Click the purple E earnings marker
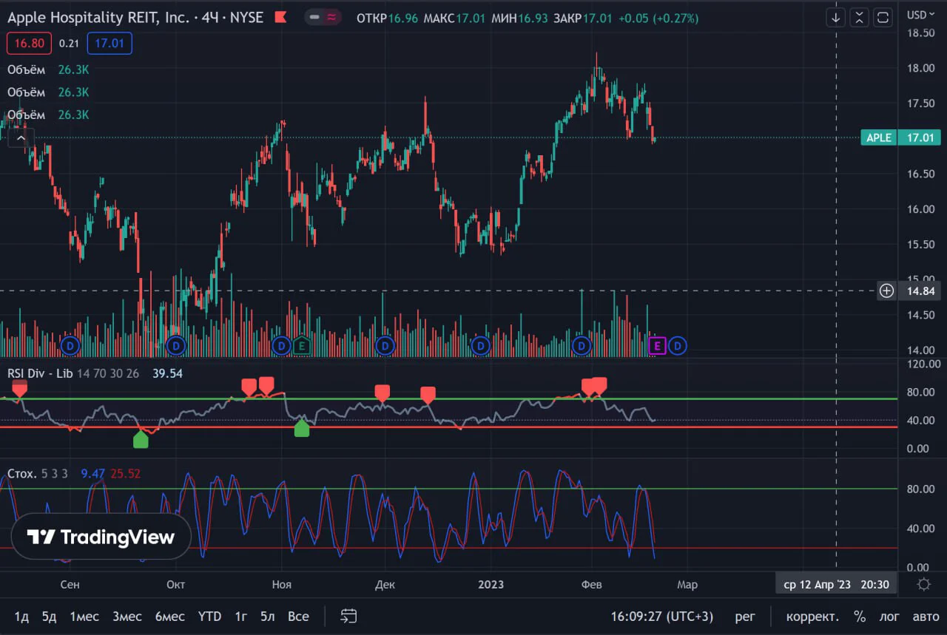Image resolution: width=947 pixels, height=635 pixels. coord(657,345)
